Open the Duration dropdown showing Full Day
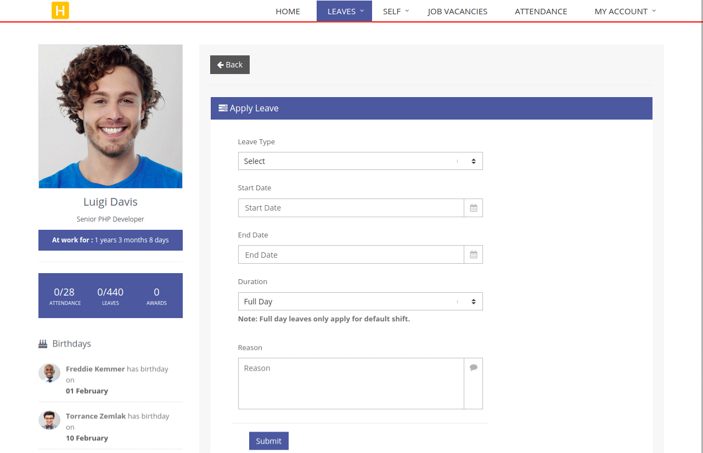 (360, 302)
